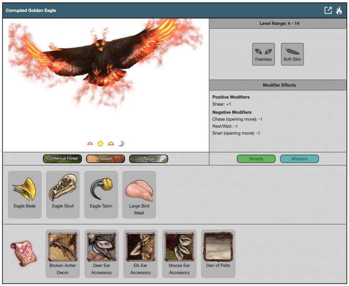Select the Den of Pelts thumbnail
Image resolution: width=349 pixels, height=286 pixels.
click(x=218, y=247)
